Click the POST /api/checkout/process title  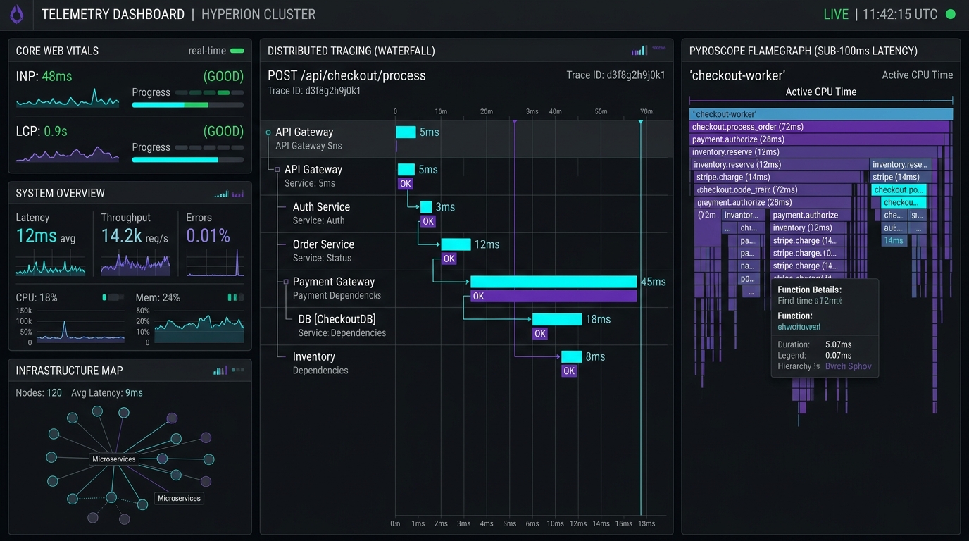(x=346, y=75)
